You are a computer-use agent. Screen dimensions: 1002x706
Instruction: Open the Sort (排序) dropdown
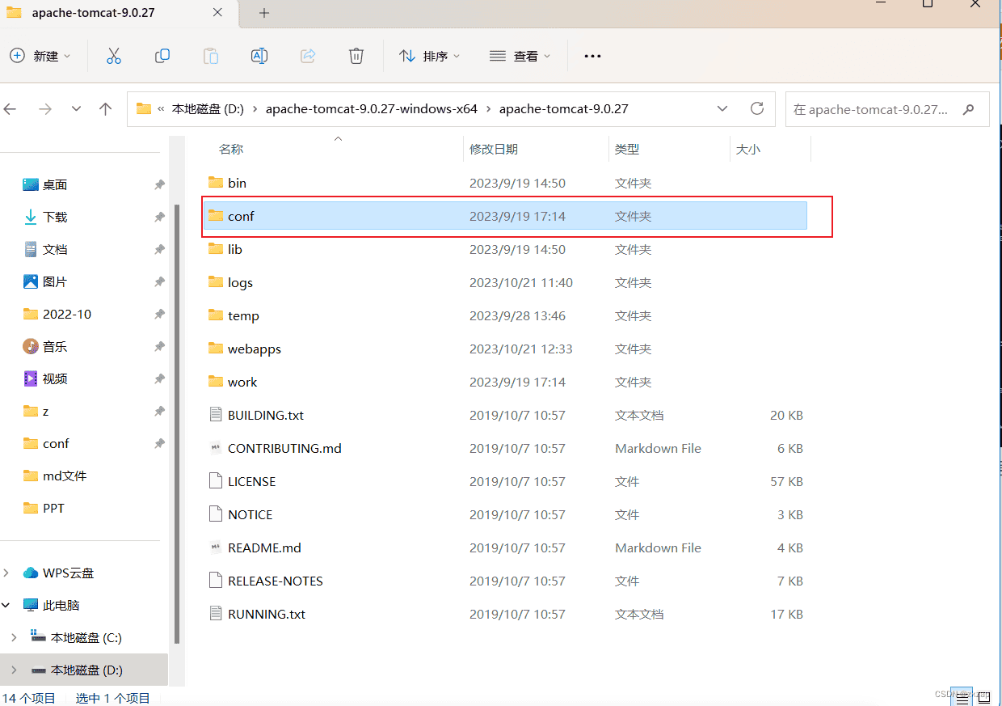tap(429, 56)
